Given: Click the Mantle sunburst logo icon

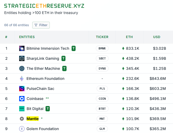Looking at the screenshot, I should [22, 119].
